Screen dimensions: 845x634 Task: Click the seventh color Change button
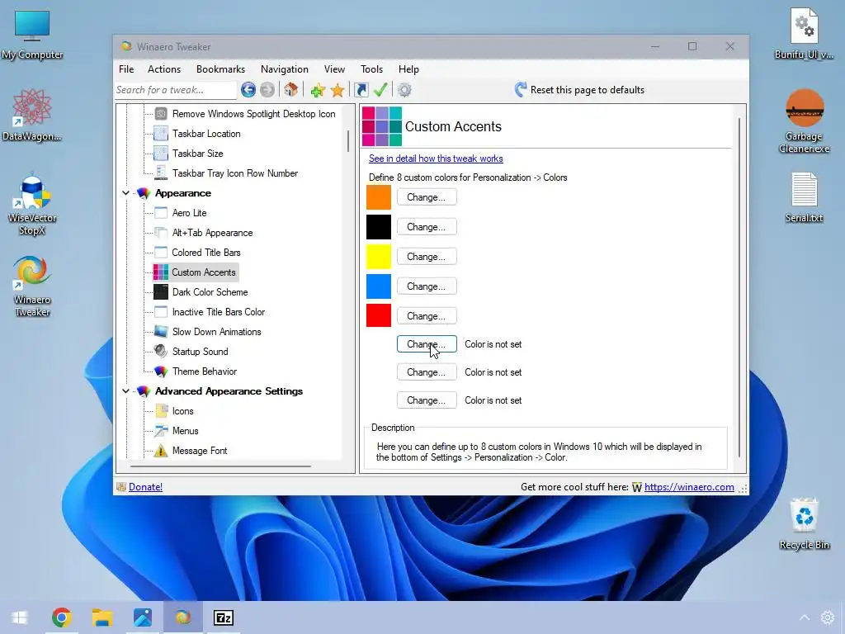click(x=427, y=372)
